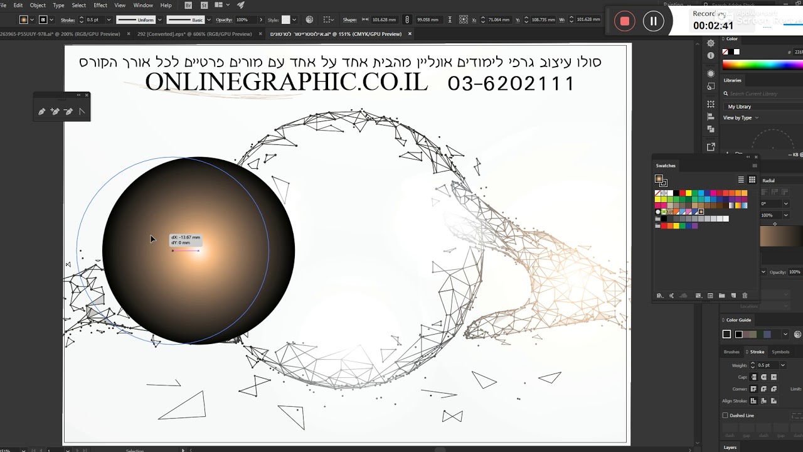Open the Select menu
This screenshot has height=452, width=803.
coord(78,5)
